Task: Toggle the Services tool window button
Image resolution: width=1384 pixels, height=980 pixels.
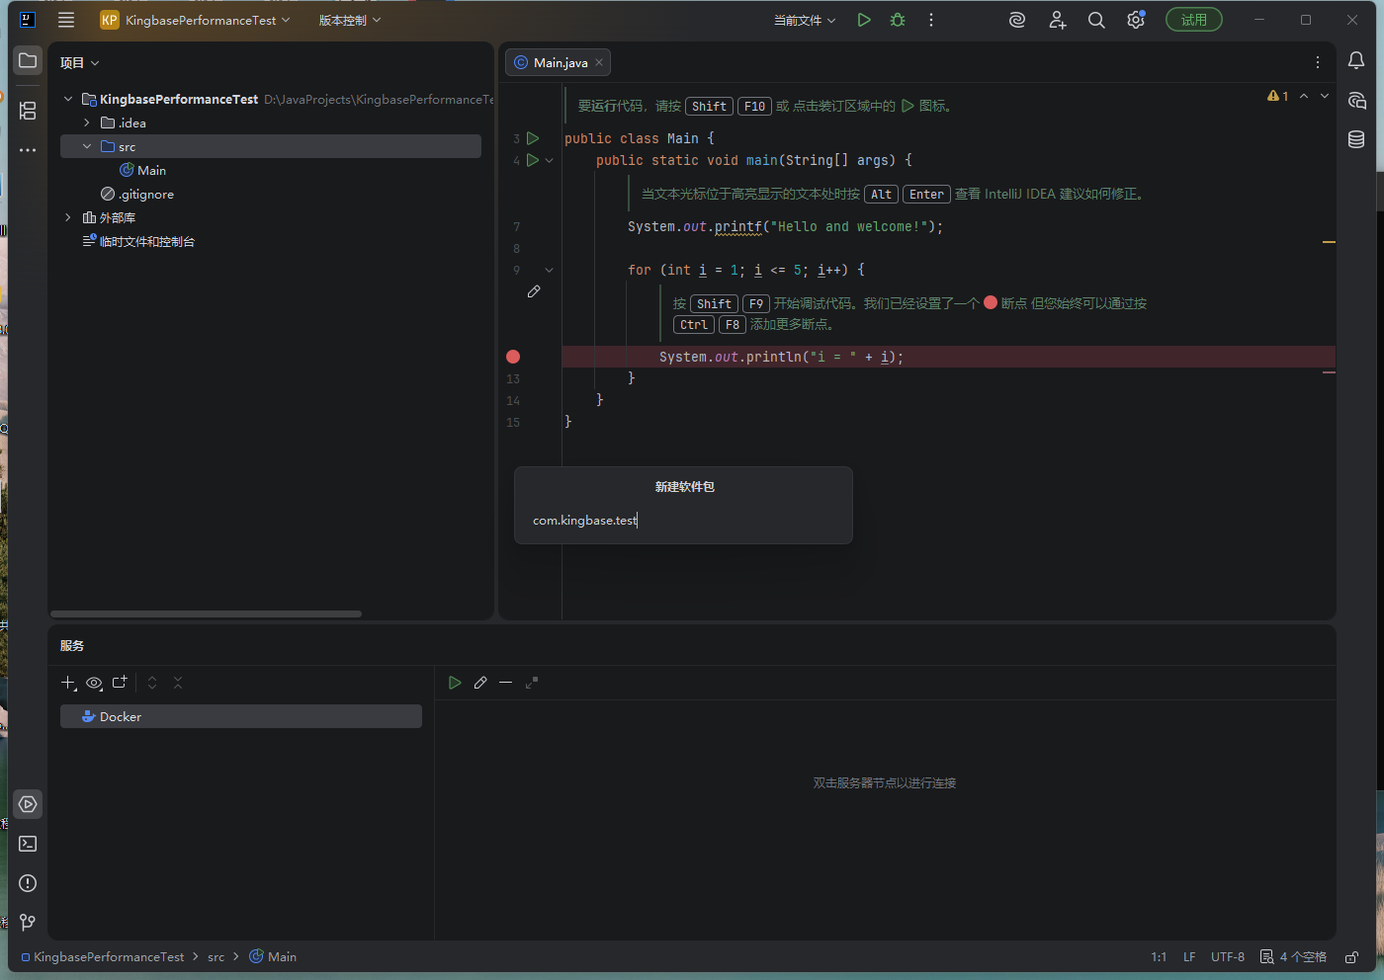Action: coord(28,804)
